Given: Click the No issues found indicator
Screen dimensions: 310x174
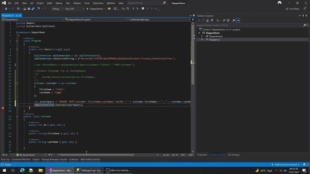Looking at the screenshot, I should pos(25,155).
